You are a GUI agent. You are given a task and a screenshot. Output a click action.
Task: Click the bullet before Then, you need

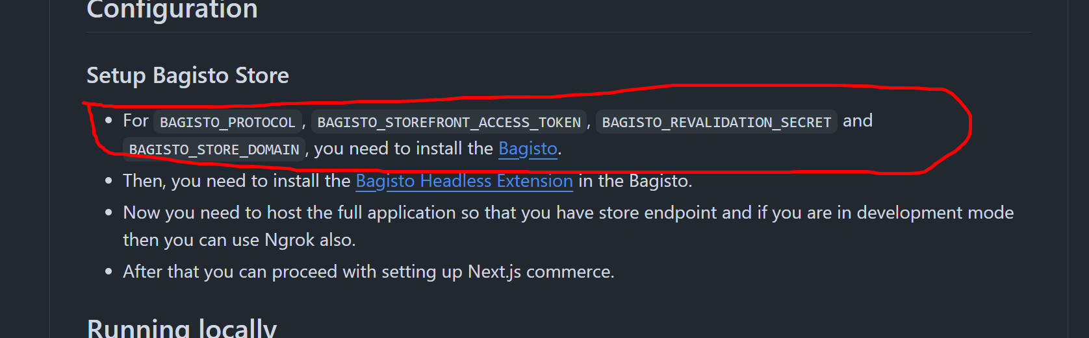click(x=109, y=181)
